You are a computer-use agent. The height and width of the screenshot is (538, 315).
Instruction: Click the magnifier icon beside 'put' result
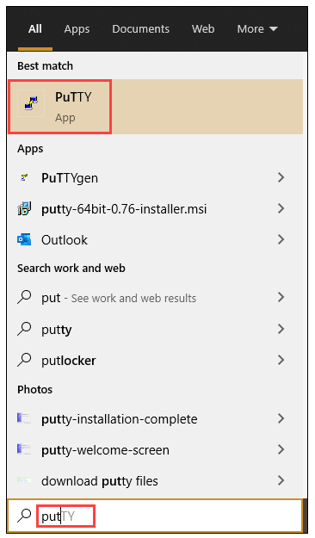tap(24, 297)
